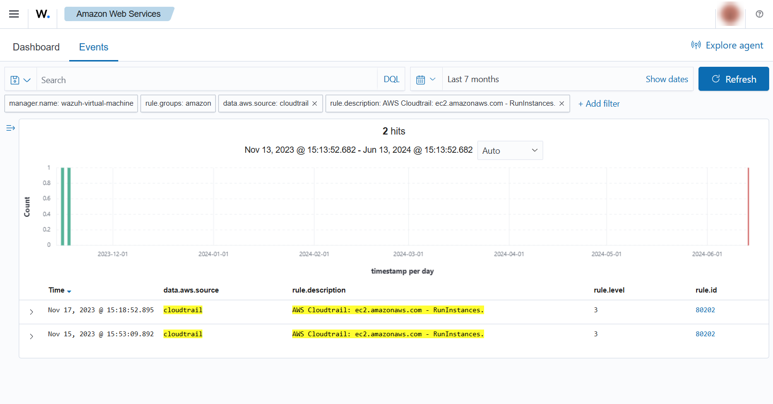This screenshot has height=404, width=773.
Task: Open the help icon in header
Action: (760, 14)
